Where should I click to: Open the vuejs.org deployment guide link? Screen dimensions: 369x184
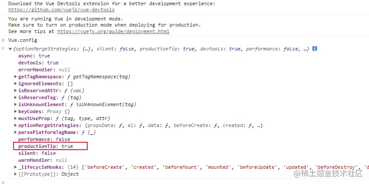[x=113, y=31]
